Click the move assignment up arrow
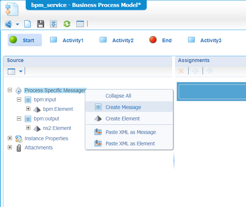This screenshot has height=207, width=246. point(195,71)
